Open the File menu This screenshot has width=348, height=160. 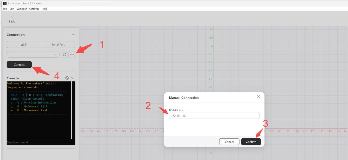click(5, 9)
